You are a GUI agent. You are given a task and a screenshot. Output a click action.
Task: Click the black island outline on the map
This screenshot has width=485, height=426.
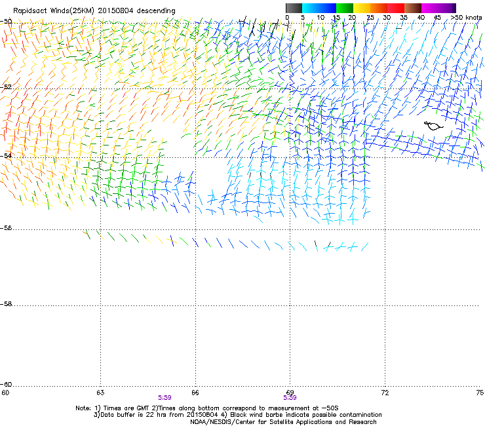(433, 126)
